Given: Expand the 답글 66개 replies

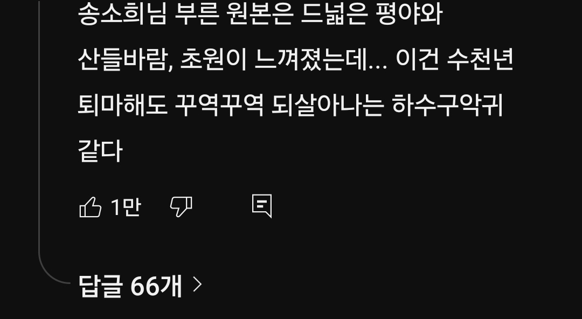Looking at the screenshot, I should [140, 286].
